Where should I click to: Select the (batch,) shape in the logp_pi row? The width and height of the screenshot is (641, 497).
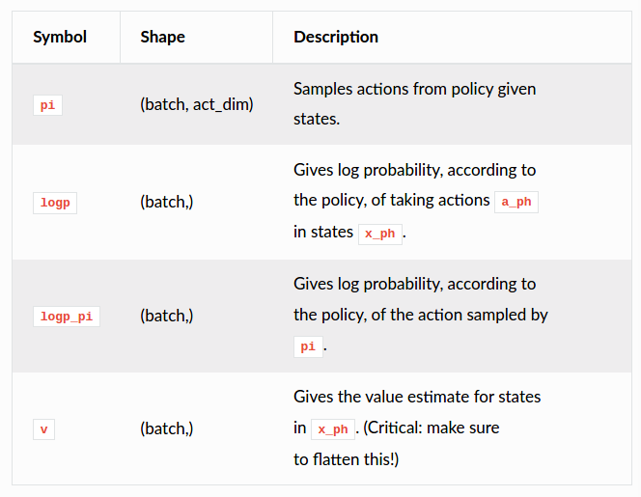(167, 316)
